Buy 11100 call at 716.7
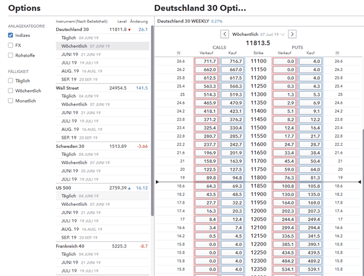Image resolution: width=364 pixels, height=276 pixels. point(232,61)
